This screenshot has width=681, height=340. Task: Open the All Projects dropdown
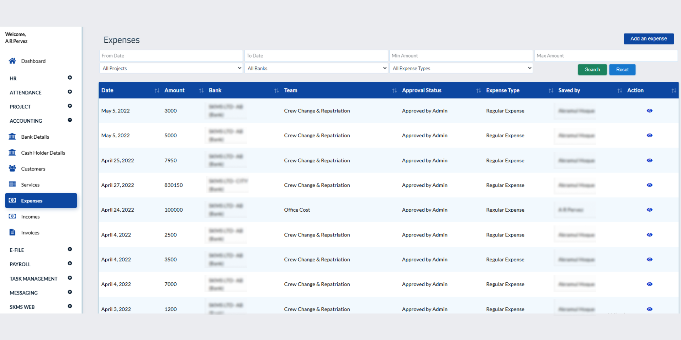pyautogui.click(x=171, y=68)
